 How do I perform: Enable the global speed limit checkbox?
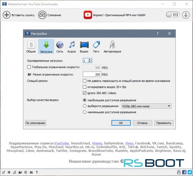tap(29, 67)
